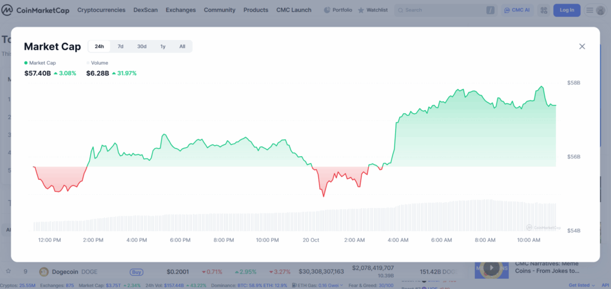Click the Buy button for Dogecoin
This screenshot has height=289, width=611.
(x=136, y=272)
